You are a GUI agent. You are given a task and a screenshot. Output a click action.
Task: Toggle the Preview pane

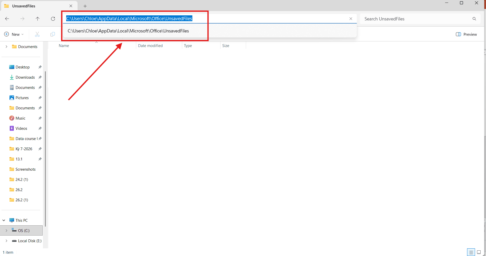(x=466, y=34)
